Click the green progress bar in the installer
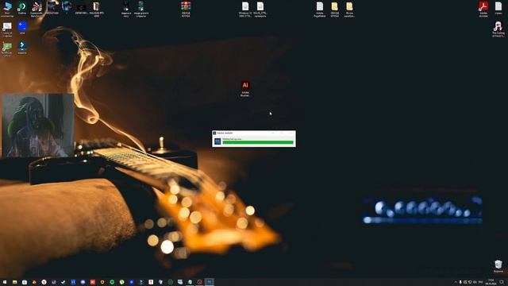The image size is (508, 286). [258, 142]
